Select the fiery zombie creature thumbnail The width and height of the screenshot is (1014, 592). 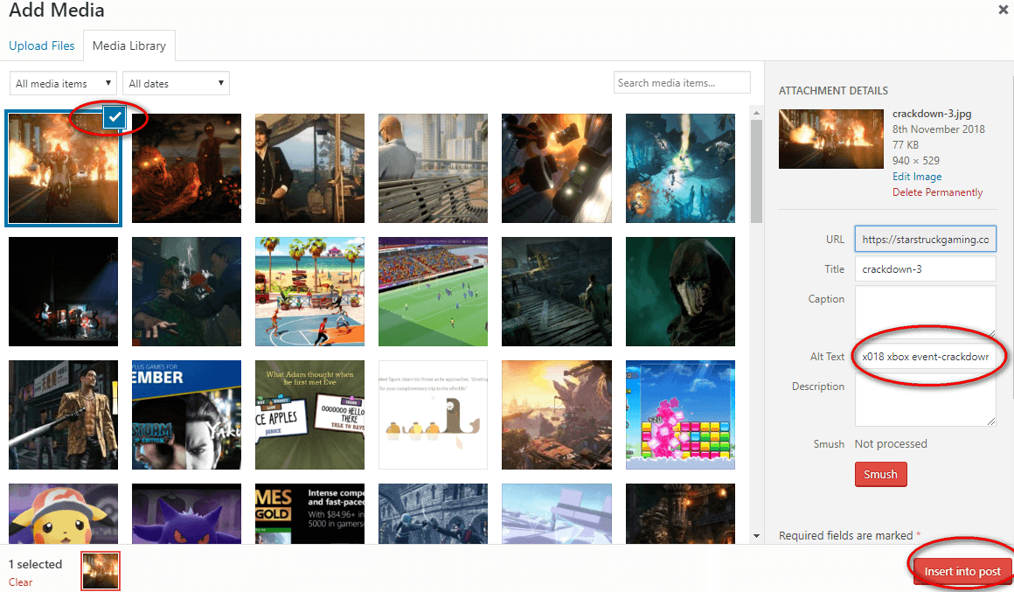(186, 168)
